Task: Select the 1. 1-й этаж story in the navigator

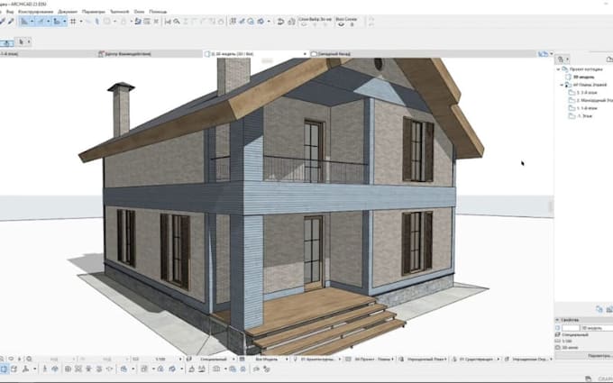Action: (587, 108)
